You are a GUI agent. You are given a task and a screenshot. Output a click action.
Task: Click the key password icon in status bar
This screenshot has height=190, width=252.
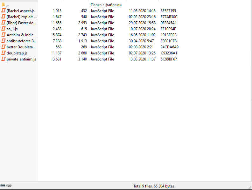click(9, 186)
